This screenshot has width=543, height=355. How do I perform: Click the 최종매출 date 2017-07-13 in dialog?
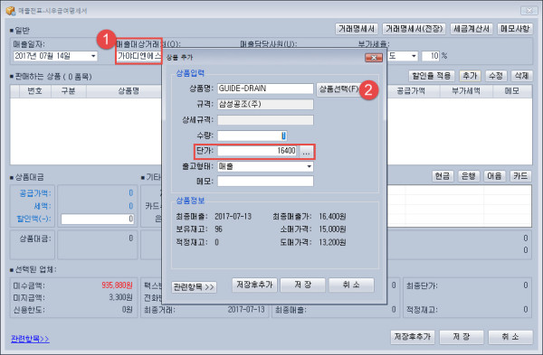click(233, 217)
